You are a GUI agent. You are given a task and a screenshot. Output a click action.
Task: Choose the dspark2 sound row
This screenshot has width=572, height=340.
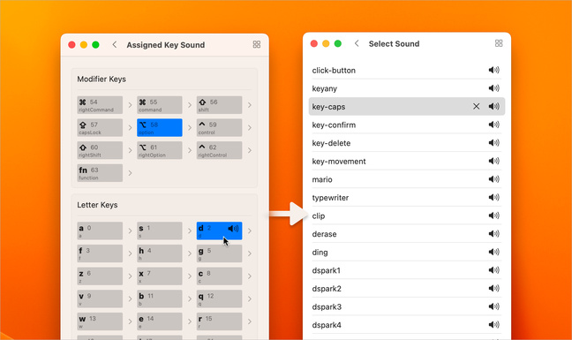point(407,289)
